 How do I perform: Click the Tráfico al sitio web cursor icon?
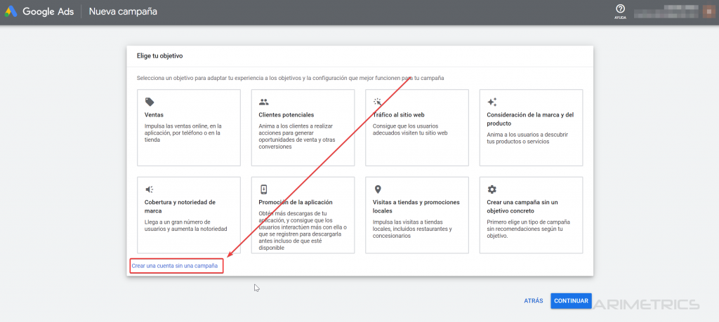(x=377, y=102)
